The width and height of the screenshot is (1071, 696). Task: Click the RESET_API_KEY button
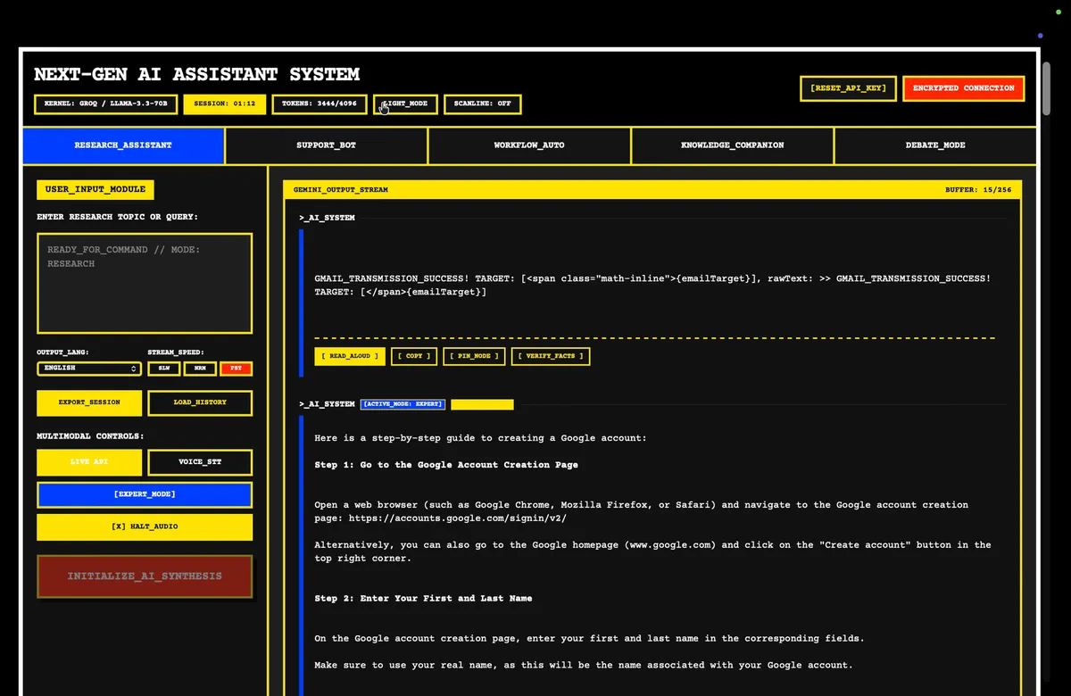(848, 88)
